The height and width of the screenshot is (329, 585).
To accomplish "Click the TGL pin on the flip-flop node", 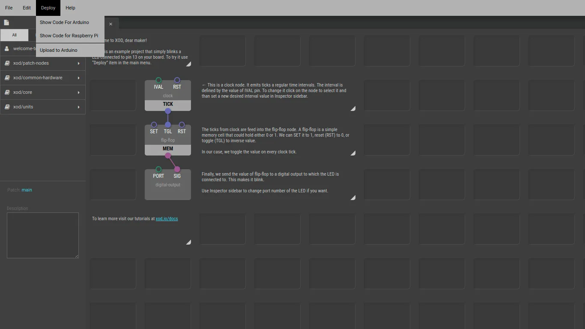I will (x=168, y=124).
